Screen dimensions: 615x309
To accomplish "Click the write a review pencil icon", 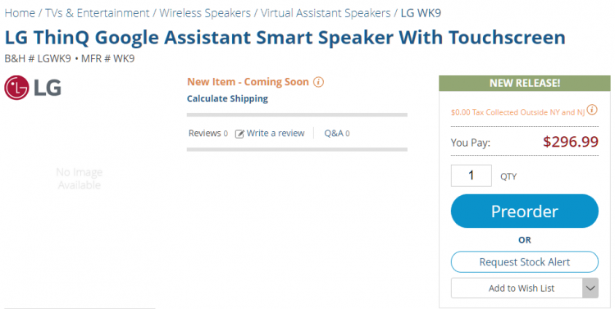I will click(x=239, y=134).
